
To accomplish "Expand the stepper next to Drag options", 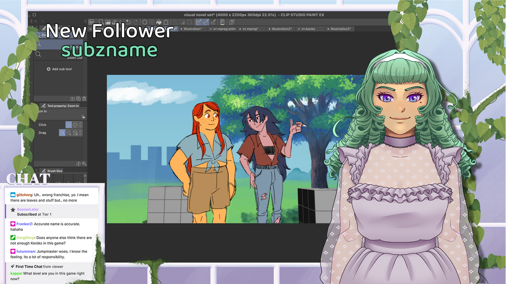I will coord(80,132).
